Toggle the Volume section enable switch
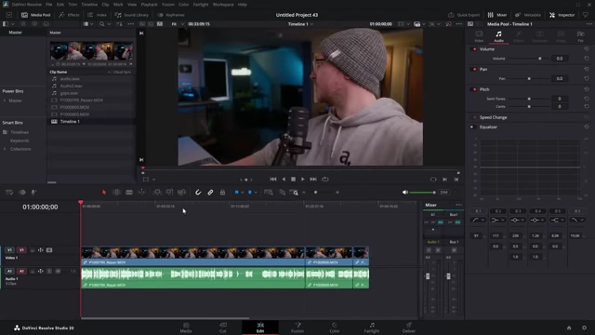595x335 pixels. click(474, 49)
